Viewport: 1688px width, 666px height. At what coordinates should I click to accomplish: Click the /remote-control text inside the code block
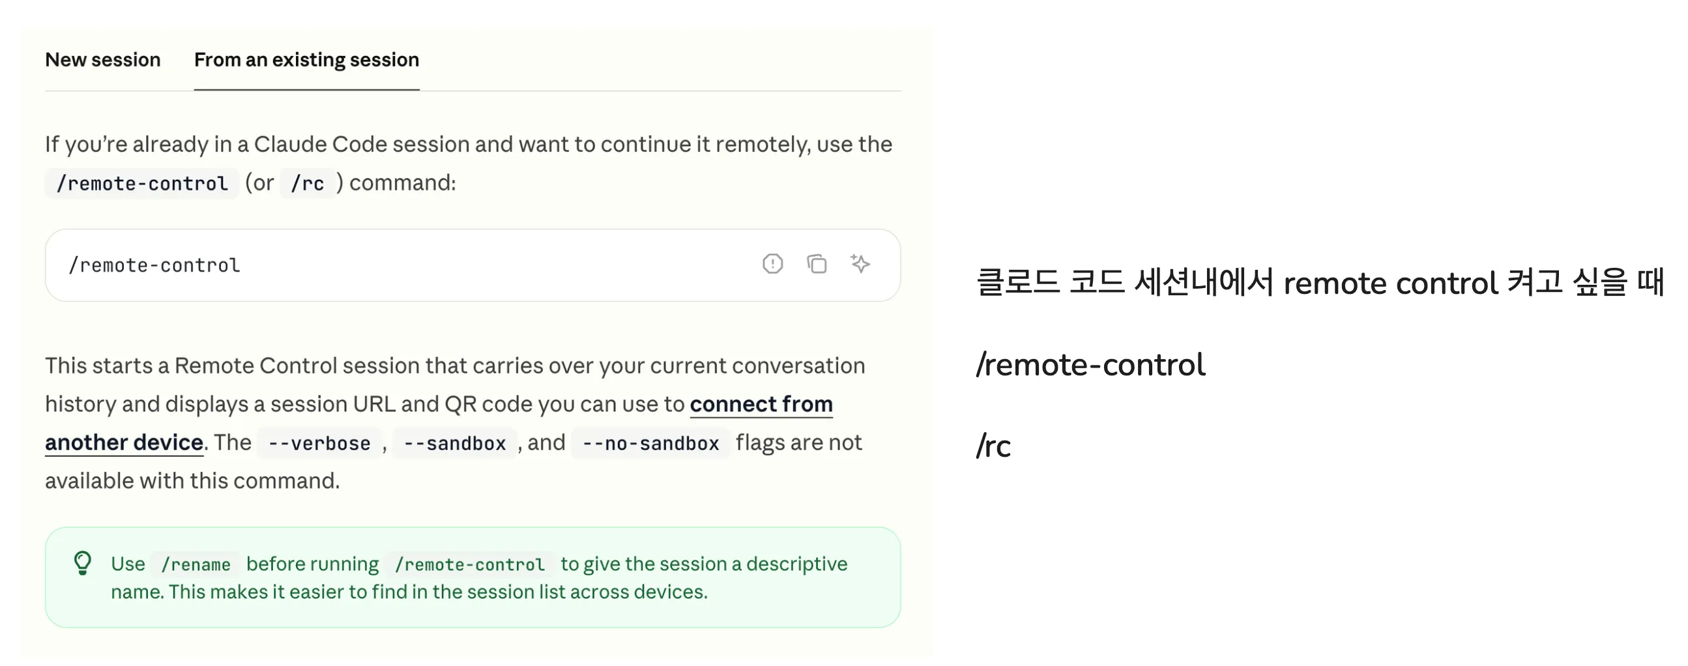(154, 264)
